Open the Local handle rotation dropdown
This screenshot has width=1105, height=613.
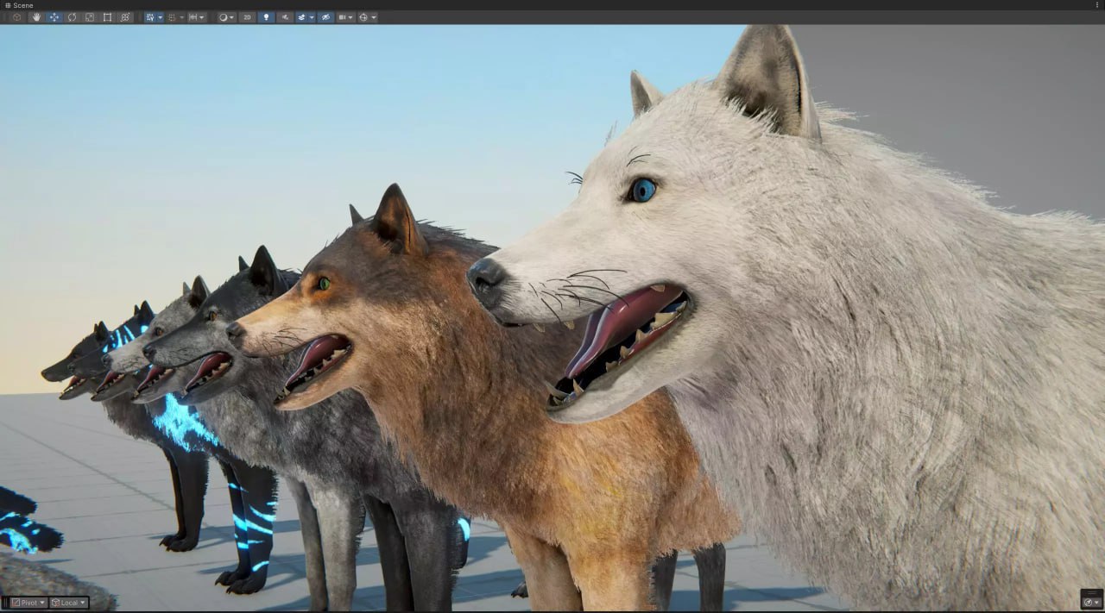tap(68, 602)
